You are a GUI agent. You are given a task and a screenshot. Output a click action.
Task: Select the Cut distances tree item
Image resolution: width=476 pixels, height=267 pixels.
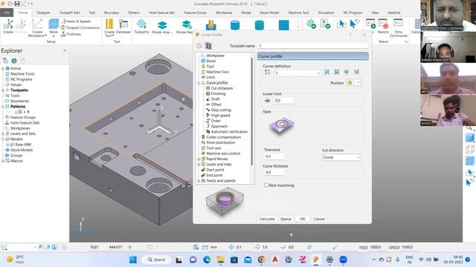222,88
